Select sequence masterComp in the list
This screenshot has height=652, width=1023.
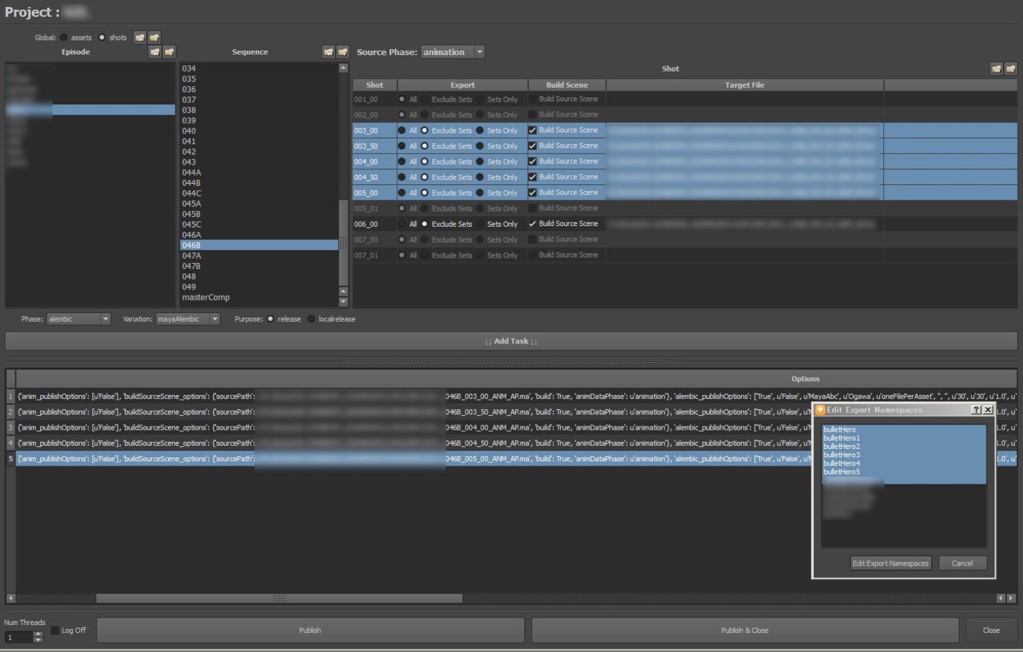(259, 297)
